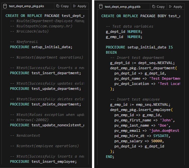This screenshot has width=189, height=168.
Task: Open the test_dept_emp_pkg.pkb file name
Action: (123, 7)
